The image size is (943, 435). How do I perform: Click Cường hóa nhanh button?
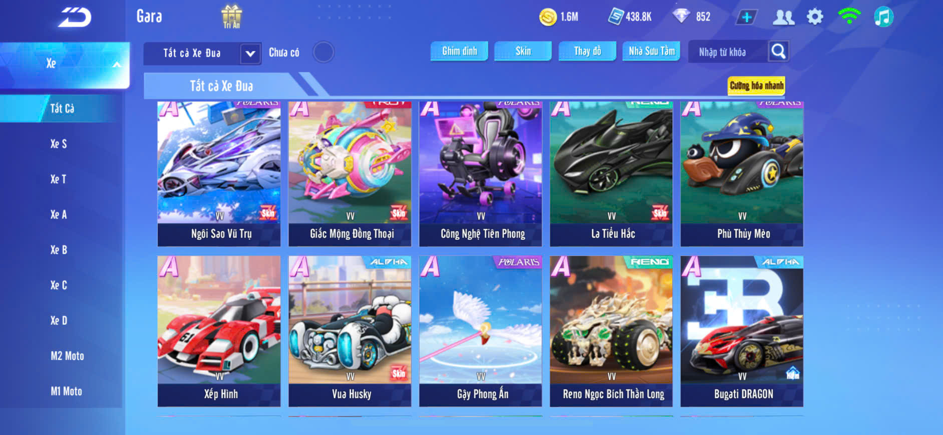pyautogui.click(x=756, y=85)
